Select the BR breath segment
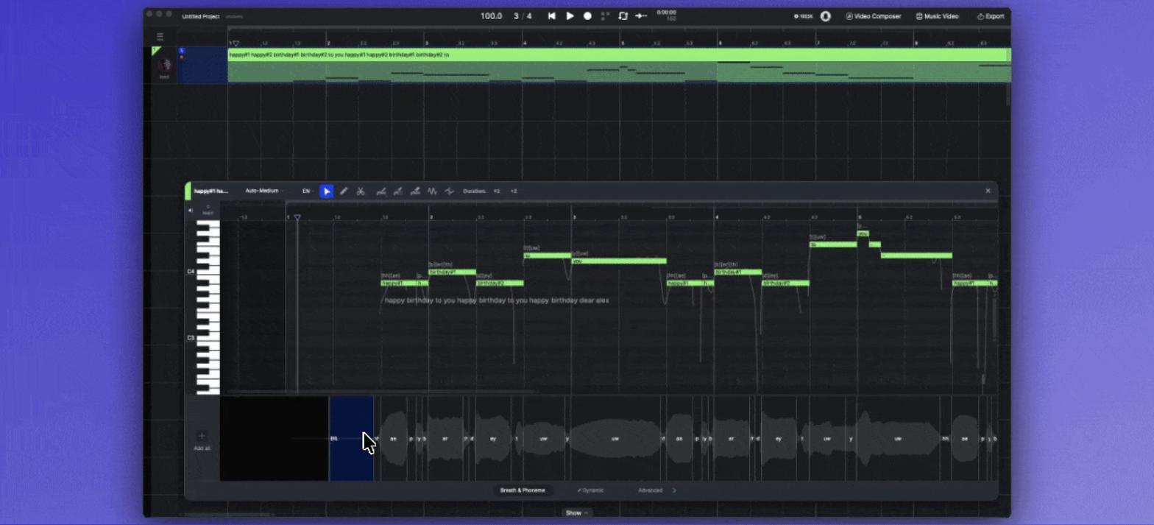The height and width of the screenshot is (525, 1154). point(351,439)
